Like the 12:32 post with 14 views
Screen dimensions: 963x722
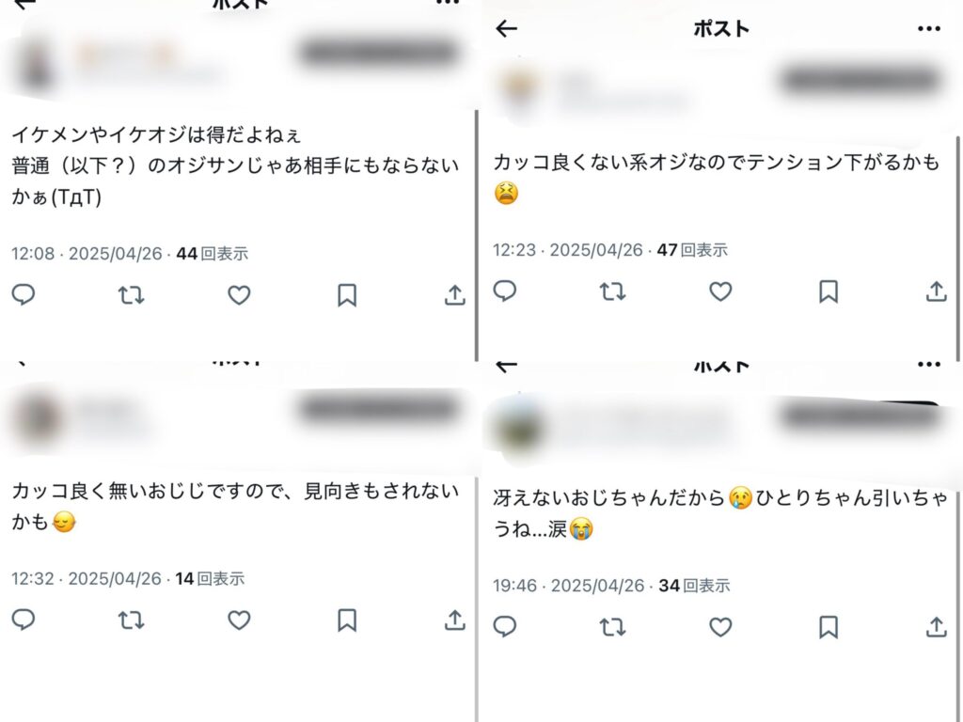(x=239, y=620)
